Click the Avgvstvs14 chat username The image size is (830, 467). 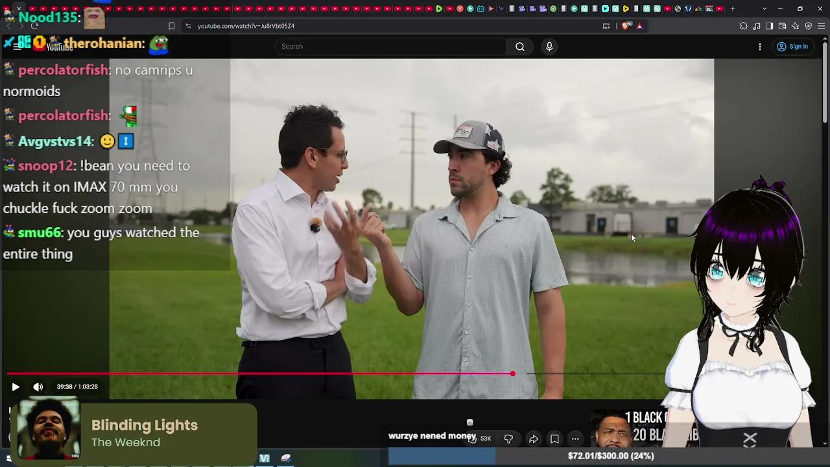(x=55, y=141)
